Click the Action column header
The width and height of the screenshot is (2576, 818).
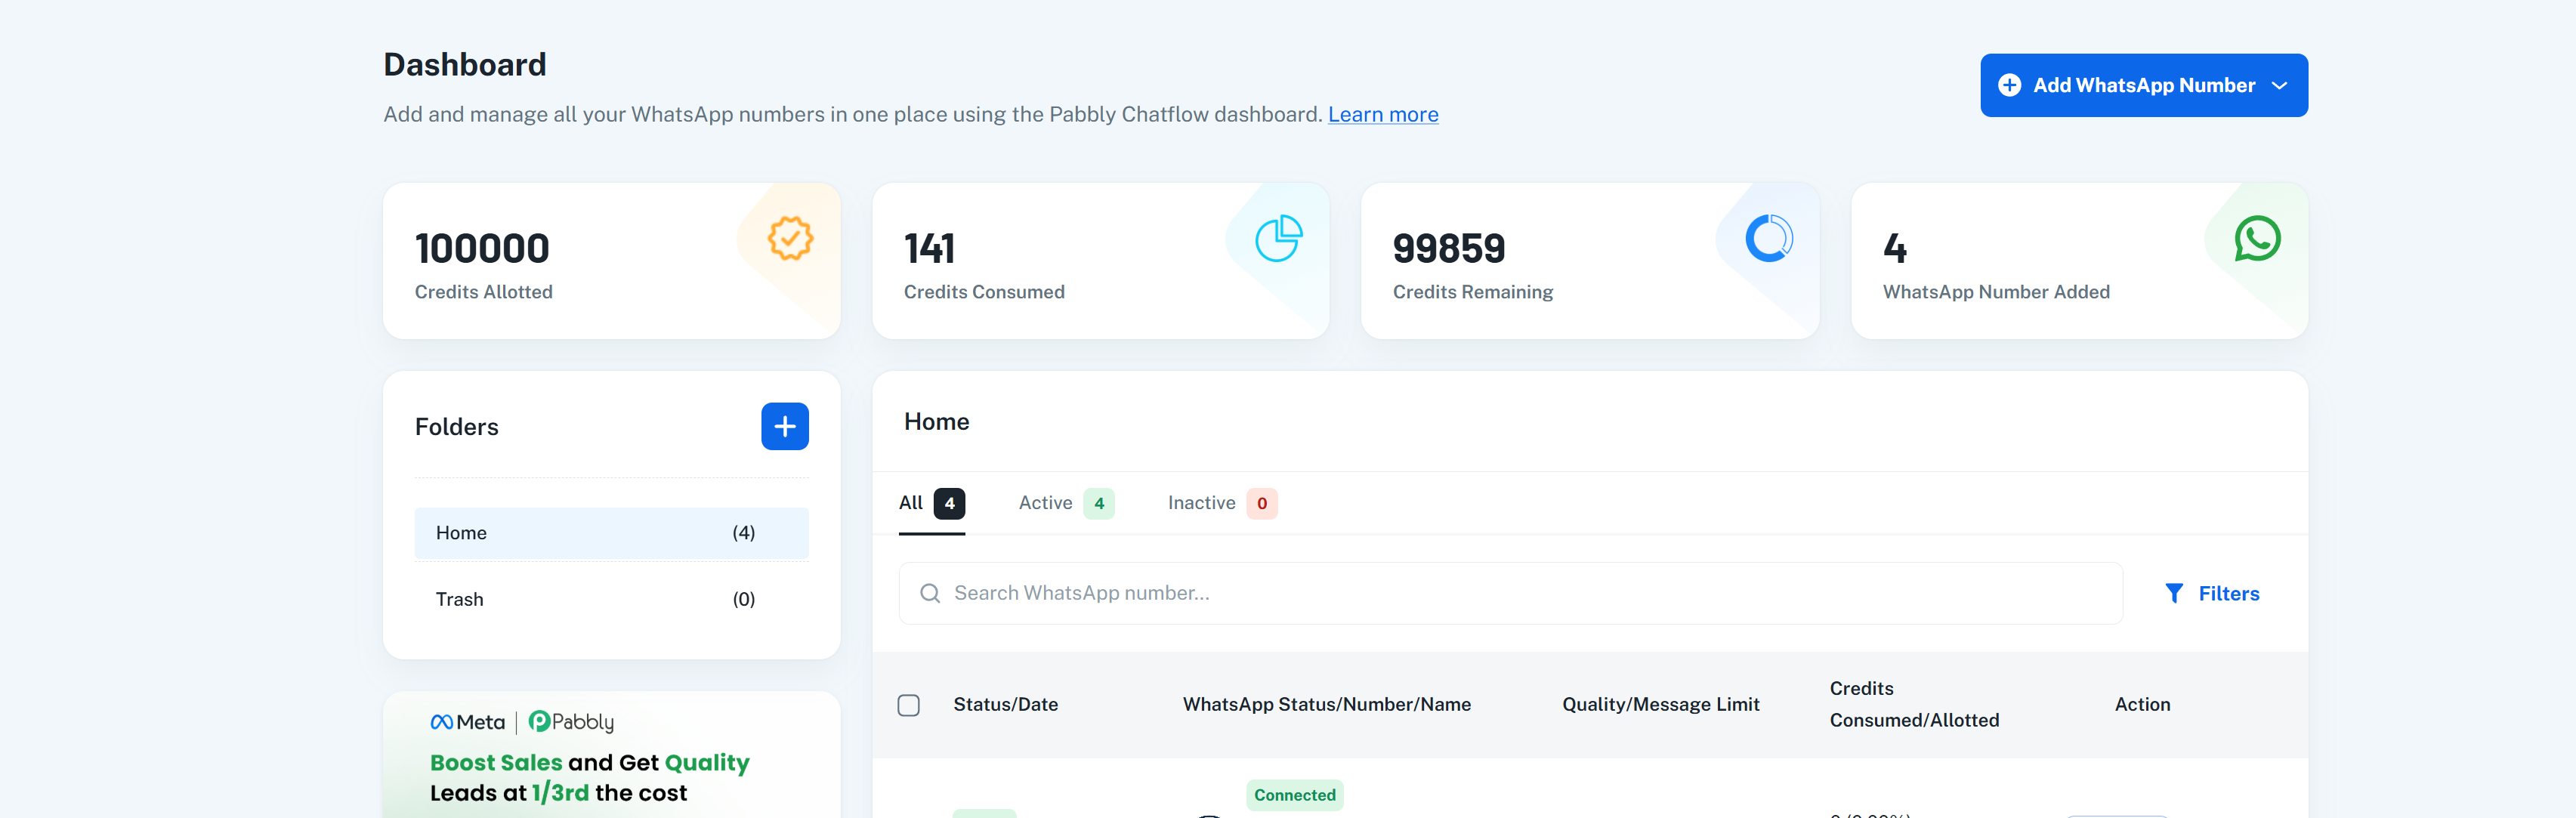pos(2142,705)
